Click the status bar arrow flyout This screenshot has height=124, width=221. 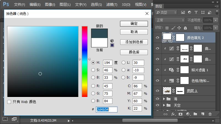69,121
